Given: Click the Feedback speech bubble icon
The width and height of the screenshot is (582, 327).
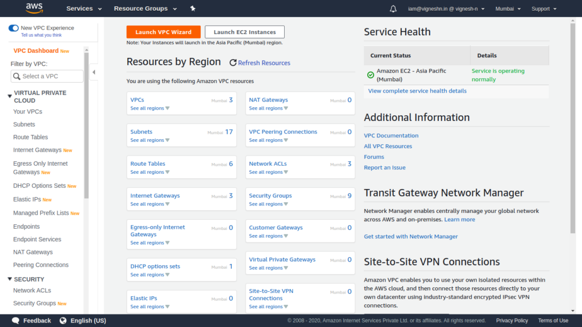Looking at the screenshot, I should (15, 321).
